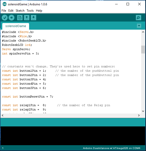Screen dimensions: 146x151
Task: Click the line 'RobotGeekLCD lcd;'
Action: [x=17, y=45]
